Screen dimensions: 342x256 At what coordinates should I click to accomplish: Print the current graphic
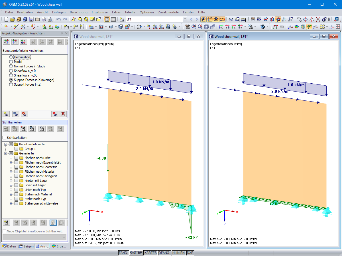(x=44, y=19)
